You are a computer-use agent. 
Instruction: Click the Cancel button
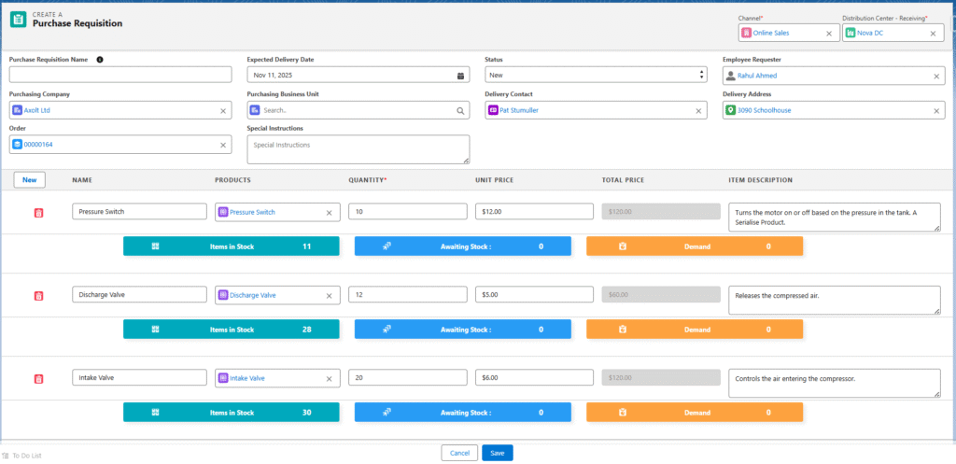click(459, 453)
